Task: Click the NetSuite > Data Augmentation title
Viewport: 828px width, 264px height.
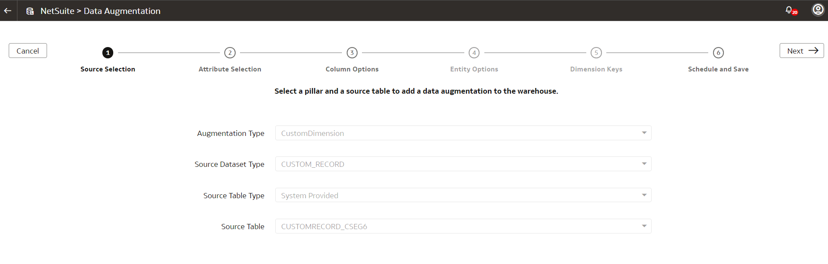Action: pos(100,11)
